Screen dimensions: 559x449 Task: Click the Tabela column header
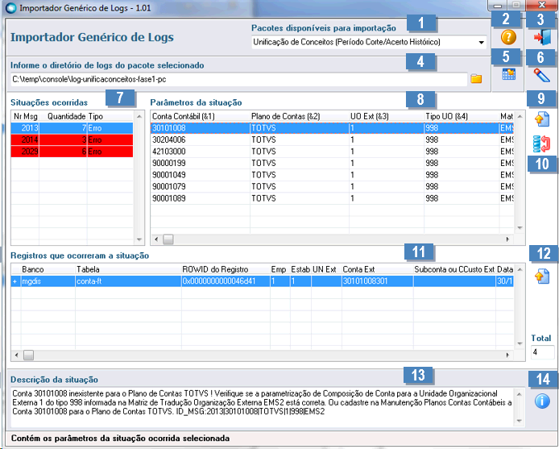pos(128,269)
